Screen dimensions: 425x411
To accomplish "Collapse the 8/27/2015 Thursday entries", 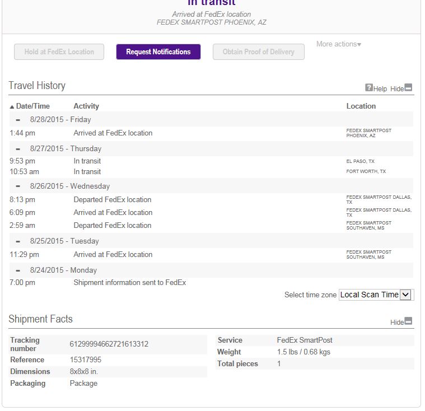I will point(18,149).
